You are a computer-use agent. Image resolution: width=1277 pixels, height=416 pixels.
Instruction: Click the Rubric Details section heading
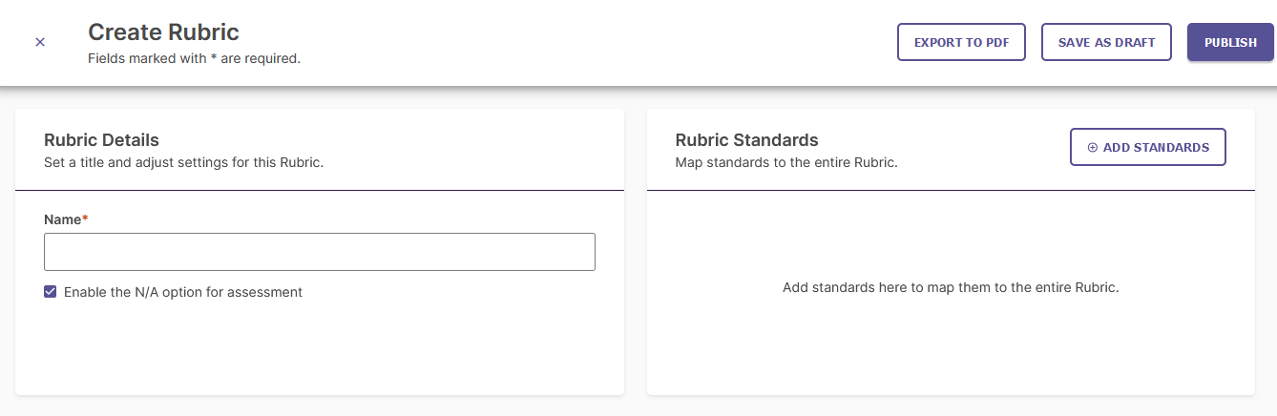pyautogui.click(x=101, y=140)
